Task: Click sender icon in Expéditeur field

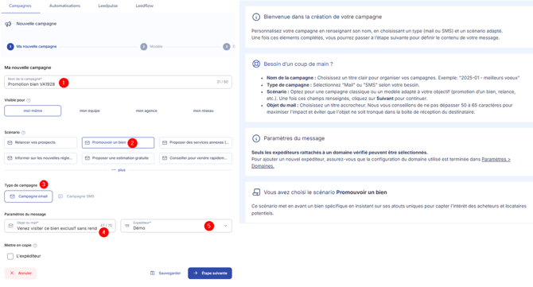Action: coord(127,226)
